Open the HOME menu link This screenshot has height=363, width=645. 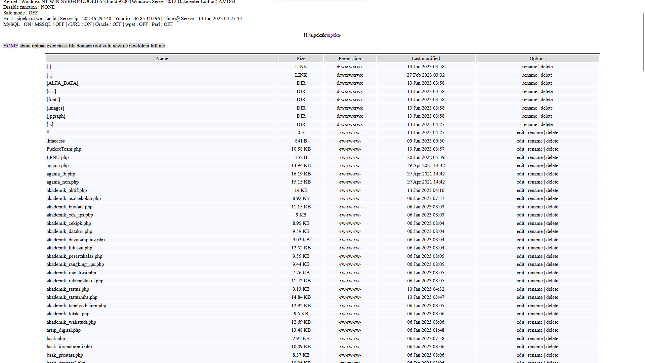pos(11,46)
